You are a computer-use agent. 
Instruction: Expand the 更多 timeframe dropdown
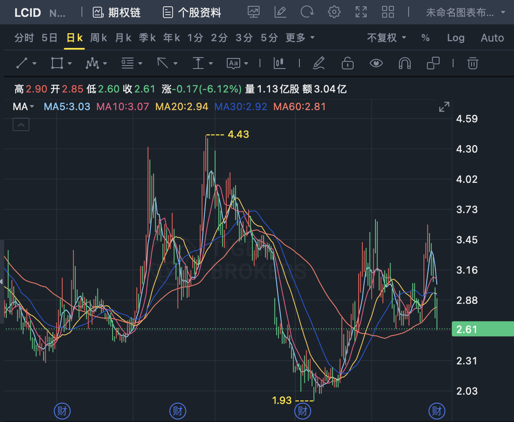[300, 38]
